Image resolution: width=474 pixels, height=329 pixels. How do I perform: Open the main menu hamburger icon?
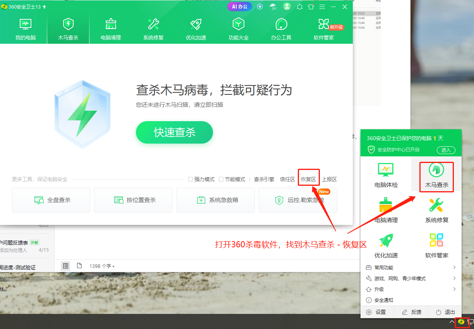click(322, 7)
